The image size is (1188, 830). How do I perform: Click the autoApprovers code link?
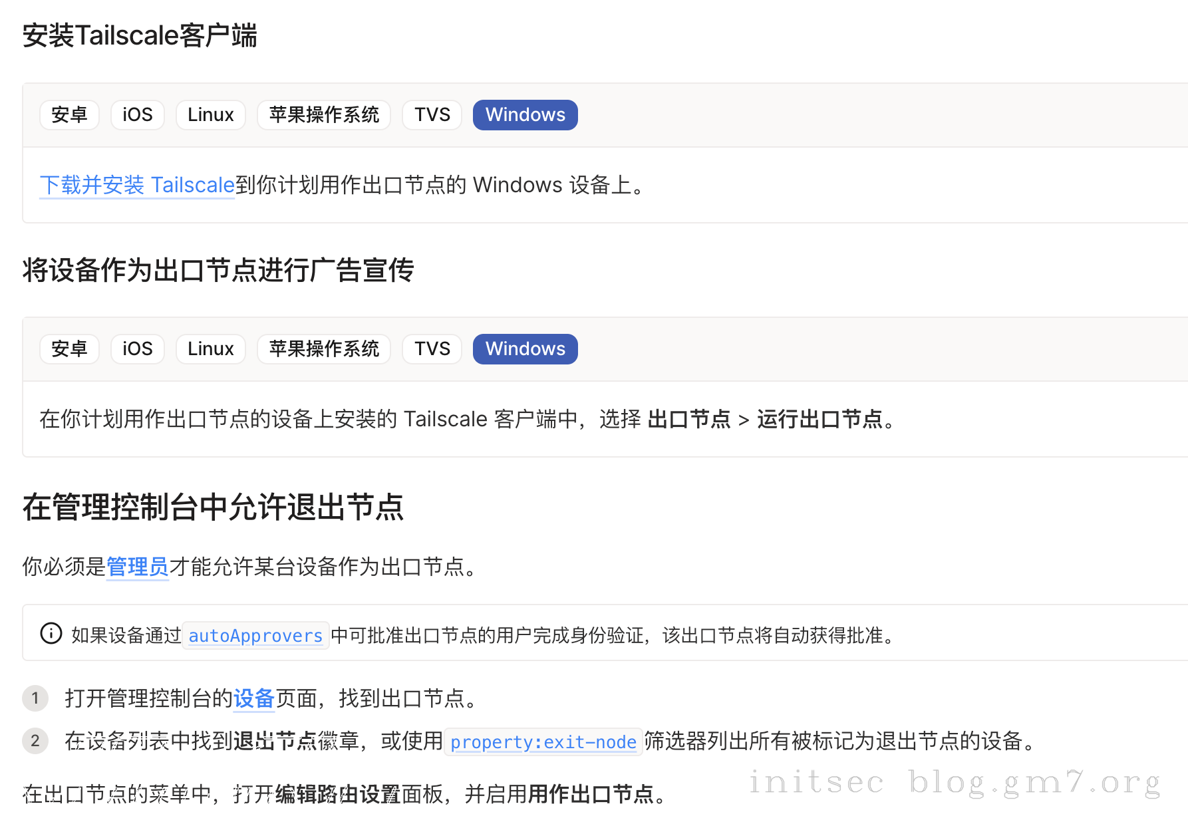255,636
